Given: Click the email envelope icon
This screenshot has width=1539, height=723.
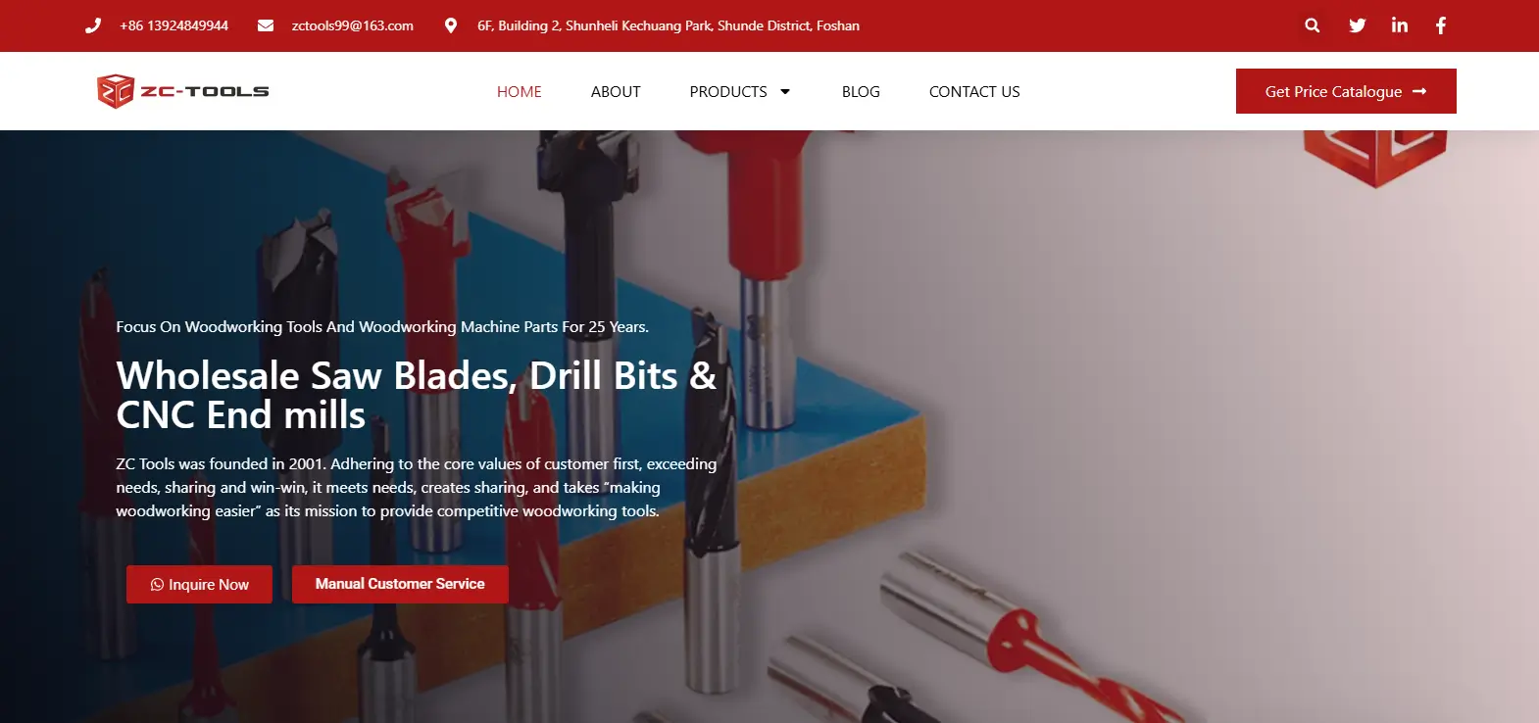Looking at the screenshot, I should click(x=266, y=25).
